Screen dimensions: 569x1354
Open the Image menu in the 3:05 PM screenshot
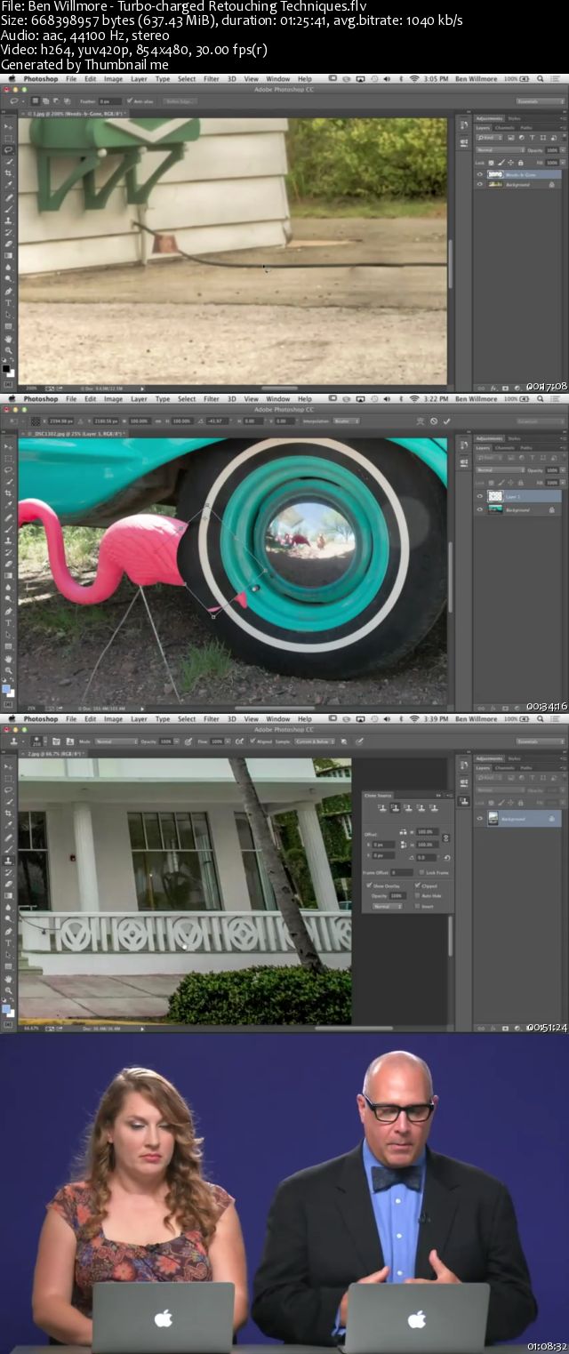pos(113,79)
